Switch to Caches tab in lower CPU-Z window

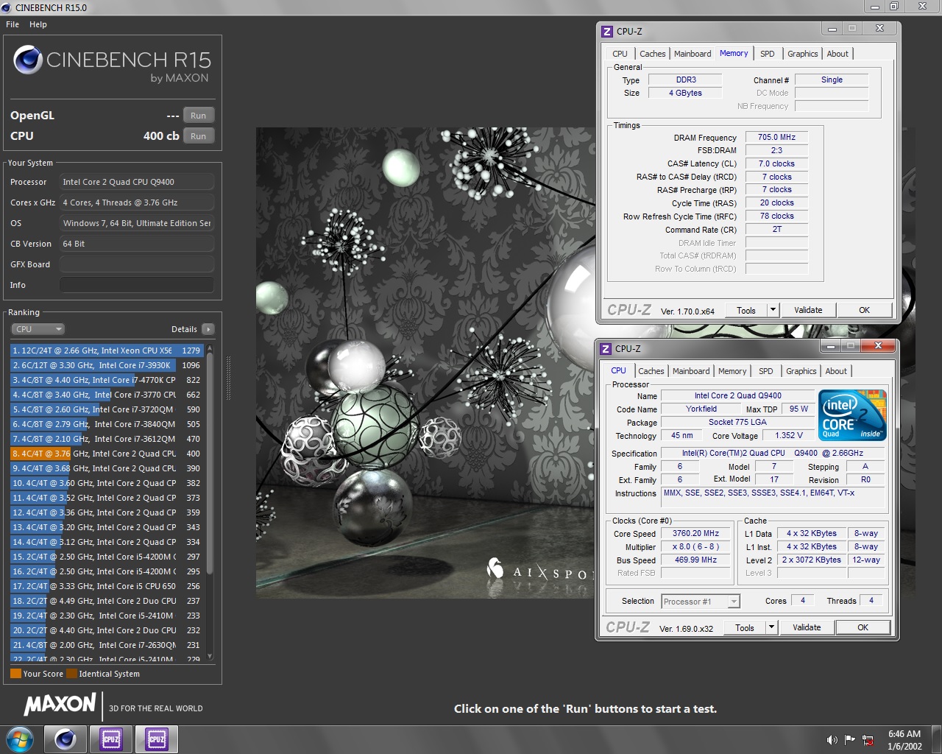[x=651, y=371]
